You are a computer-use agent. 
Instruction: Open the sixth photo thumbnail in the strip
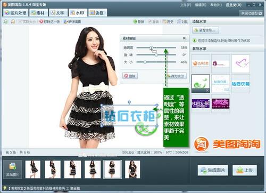coord(132,170)
